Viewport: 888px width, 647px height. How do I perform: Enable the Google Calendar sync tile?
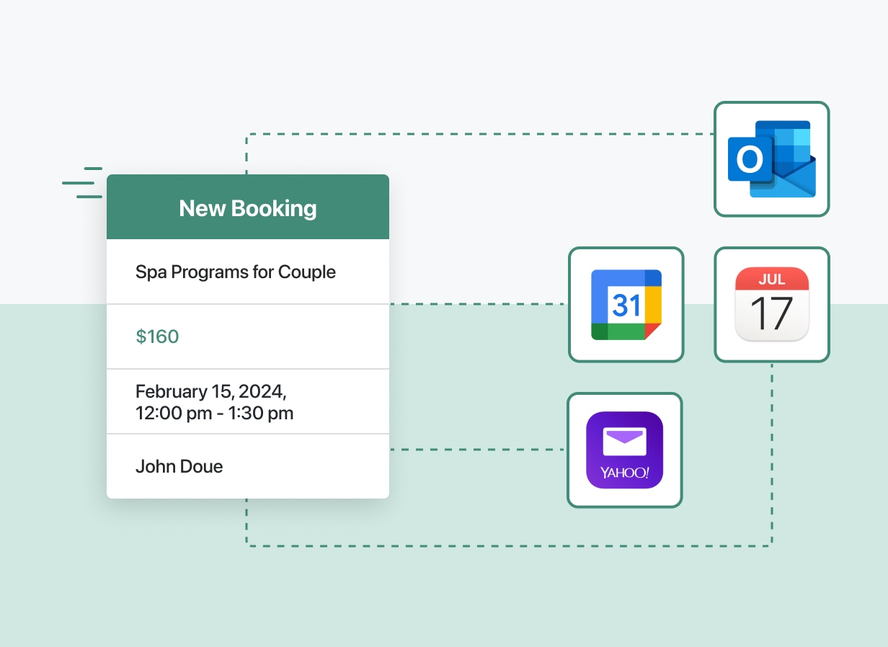coord(625,304)
